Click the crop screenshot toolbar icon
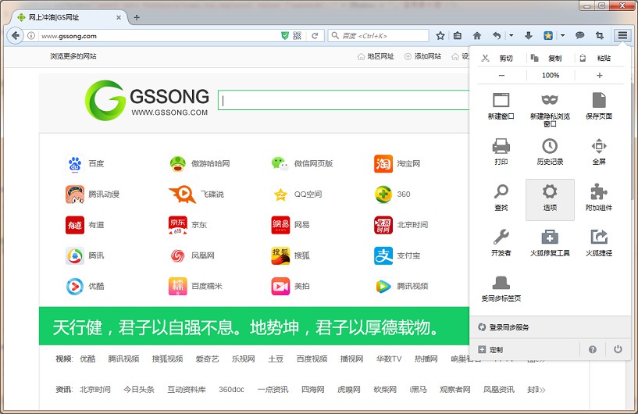This screenshot has height=414, width=638. (600, 36)
